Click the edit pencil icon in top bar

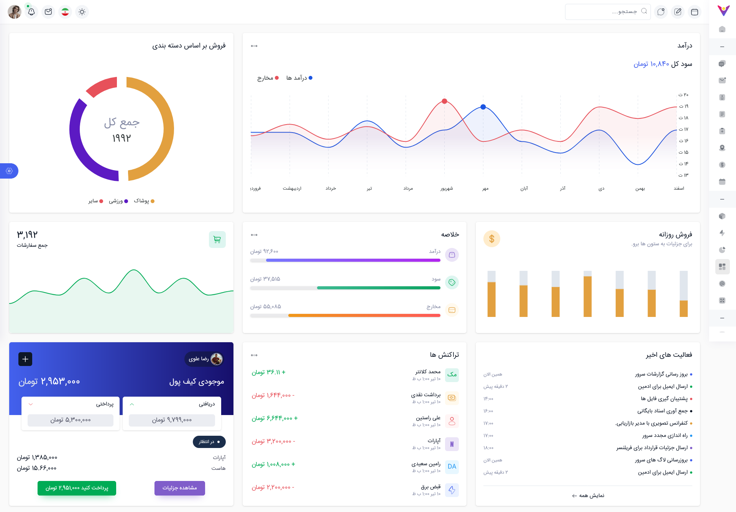coord(678,12)
